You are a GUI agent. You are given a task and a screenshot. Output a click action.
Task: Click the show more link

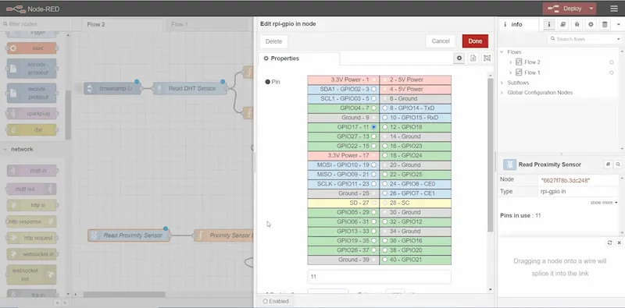(x=603, y=203)
